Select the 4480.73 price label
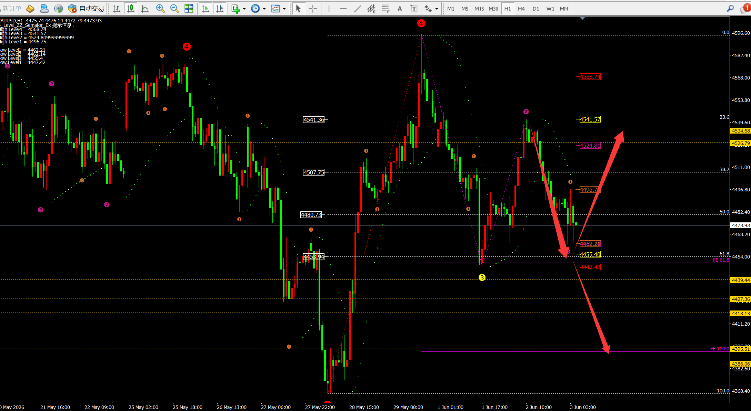This screenshot has height=411, width=751. (x=311, y=215)
